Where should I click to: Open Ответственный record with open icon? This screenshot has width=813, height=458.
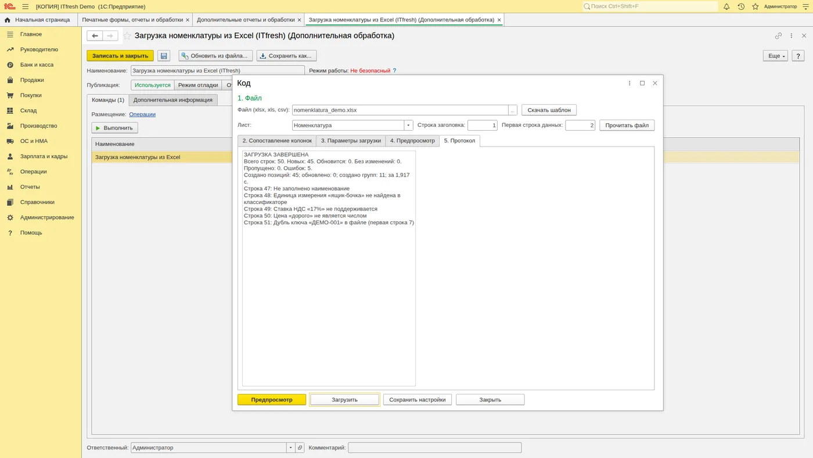click(300, 448)
